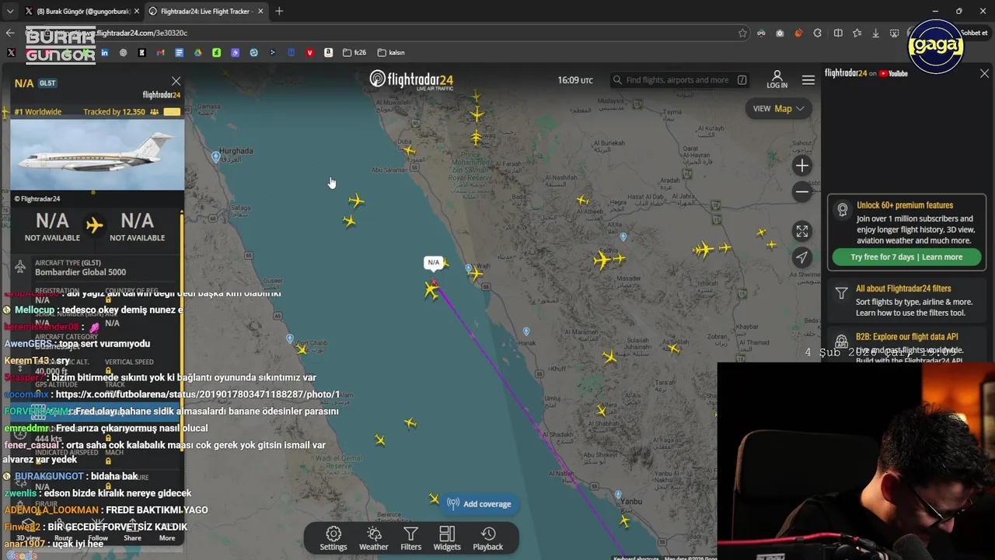Click More in the flight panel
This screenshot has width=995, height=560.
pyautogui.click(x=167, y=532)
